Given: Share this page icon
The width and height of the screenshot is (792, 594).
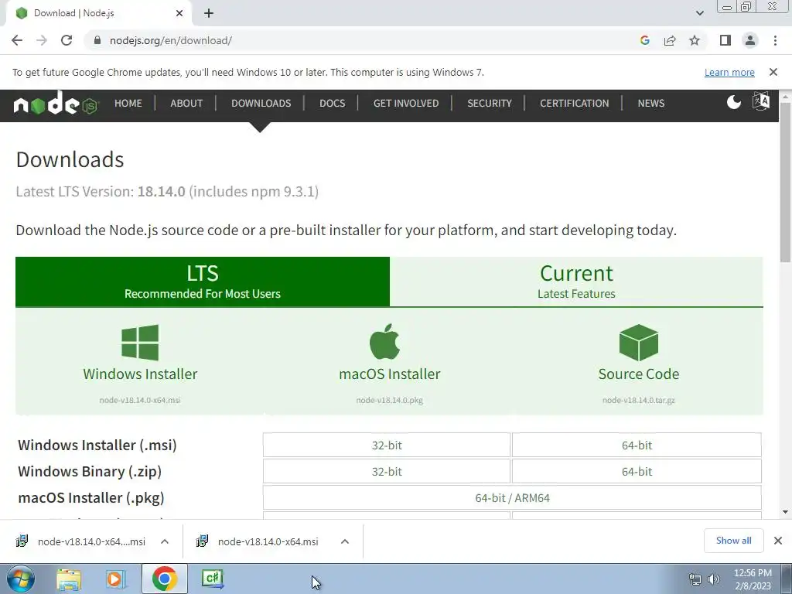Looking at the screenshot, I should tap(670, 40).
